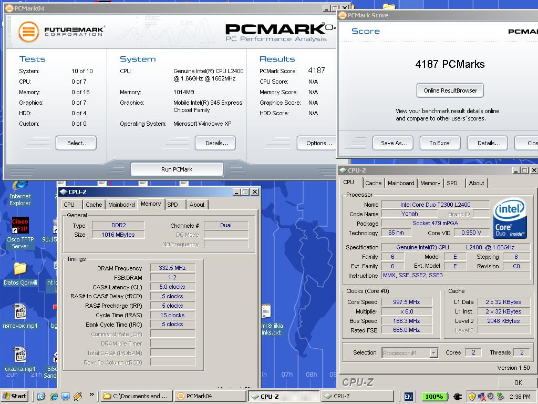Click Details... in PCMark Score window
Screen dimensions: 538x404
487,143
